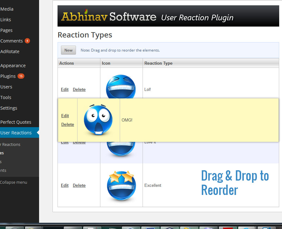Image resolution: width=282 pixels, height=229 pixels.
Task: Edit the Excellent reaction type
Action: [x=65, y=186]
